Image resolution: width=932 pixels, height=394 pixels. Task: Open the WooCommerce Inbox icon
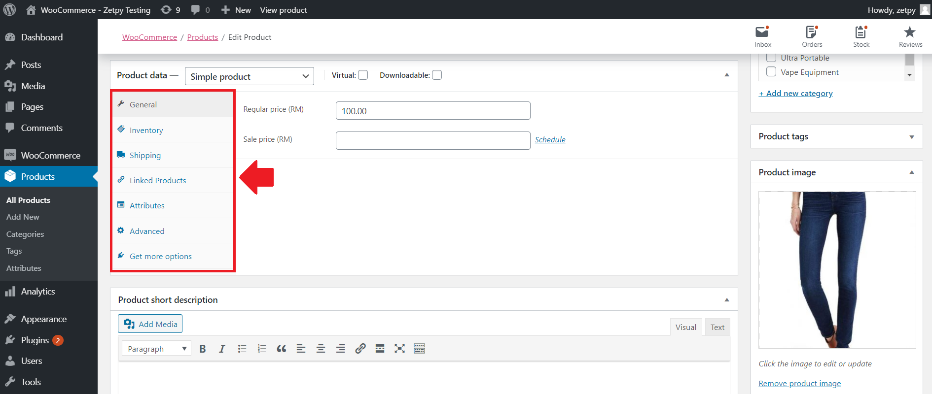(762, 36)
